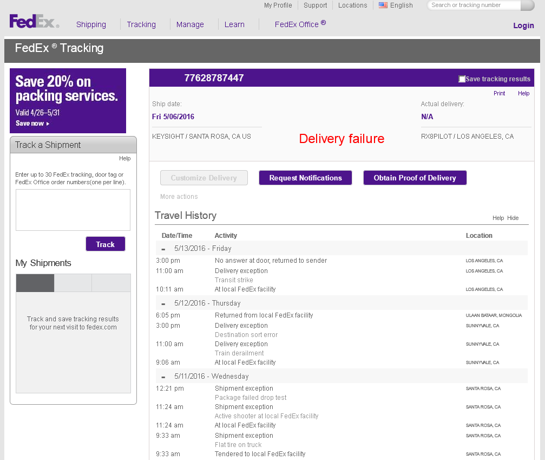Tick the Save tracking results checkbox
The image size is (545, 460).
tap(462, 79)
